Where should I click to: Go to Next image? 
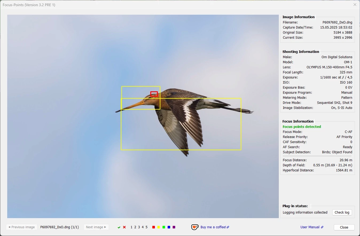96,227
